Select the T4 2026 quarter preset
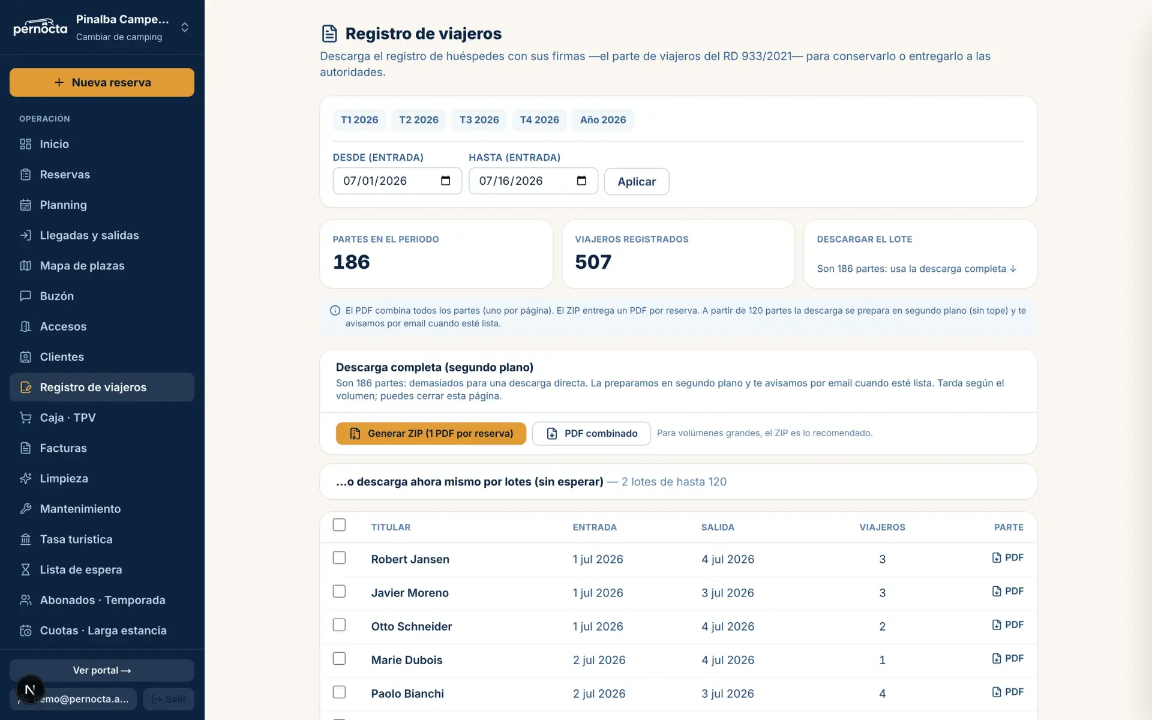The height and width of the screenshot is (720, 1152). [539, 120]
